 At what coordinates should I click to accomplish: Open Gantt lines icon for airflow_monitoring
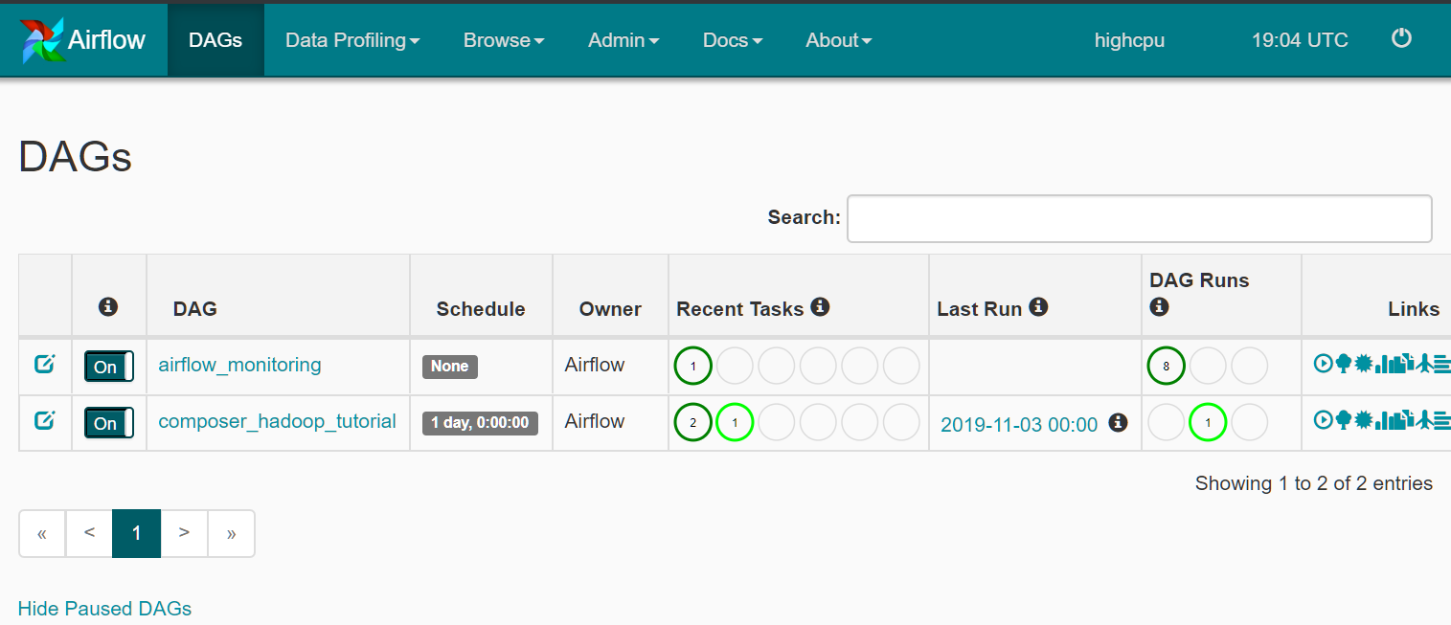[1442, 364]
